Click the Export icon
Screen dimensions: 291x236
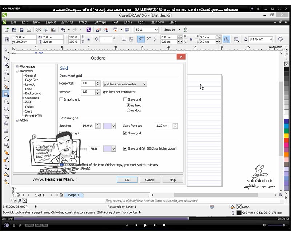(x=106, y=30)
